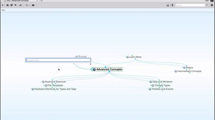The image size is (215, 120).
Task: Click the user account icon
Action: coord(212,1)
